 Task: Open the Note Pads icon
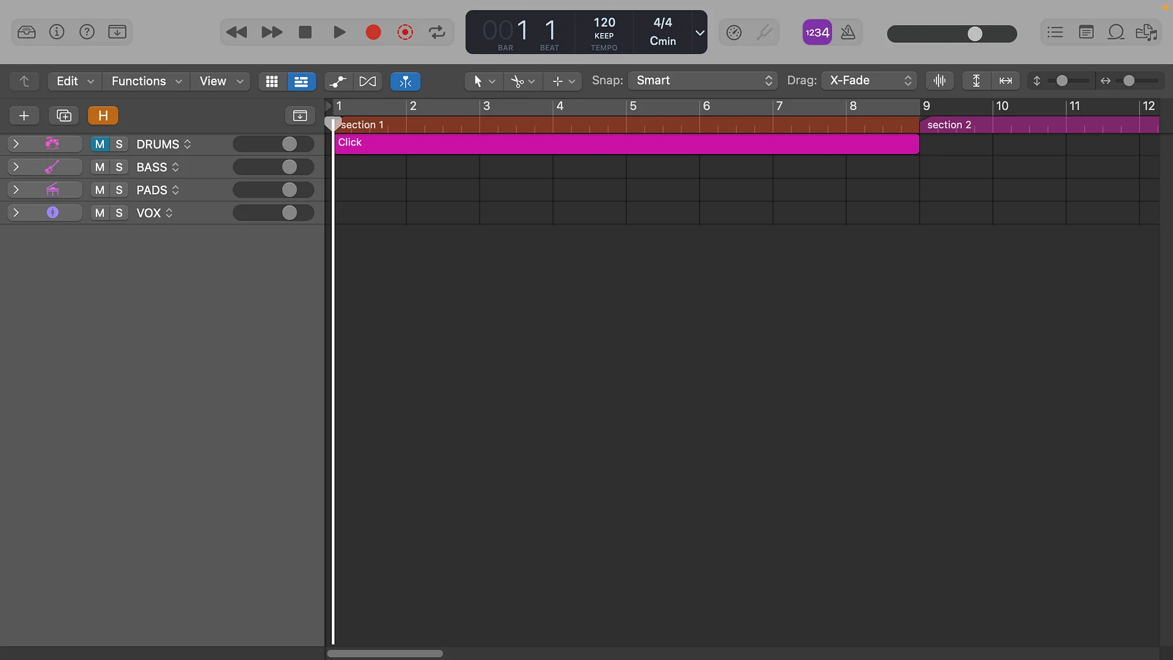click(x=1086, y=32)
